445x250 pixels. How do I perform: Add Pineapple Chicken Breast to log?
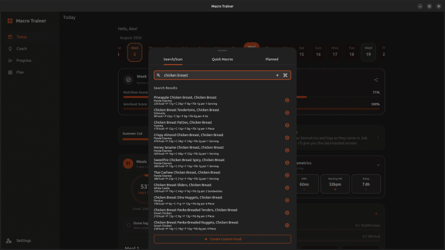click(x=287, y=100)
